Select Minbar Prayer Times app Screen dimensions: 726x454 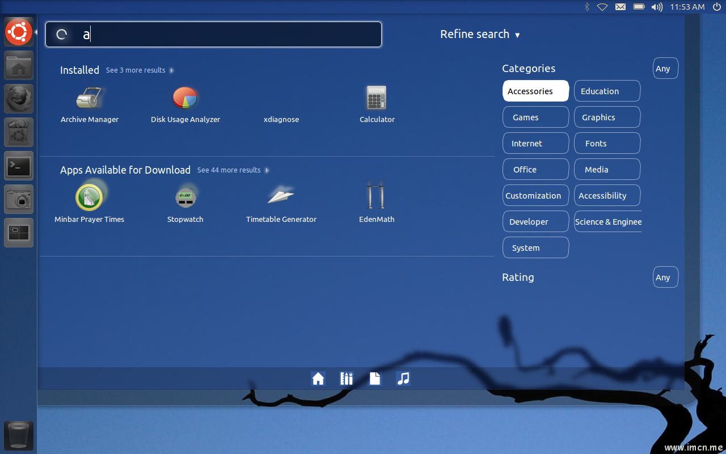click(89, 198)
